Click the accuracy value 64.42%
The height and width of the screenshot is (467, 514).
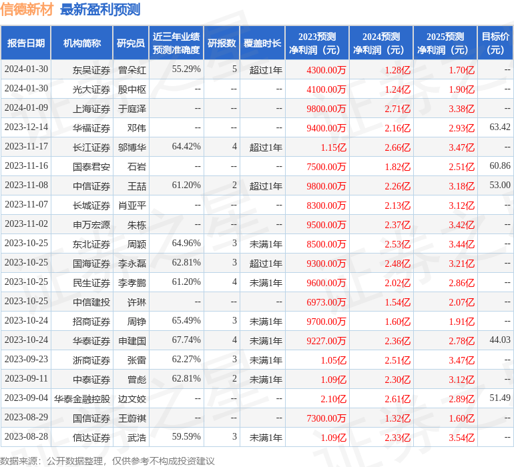(186, 146)
